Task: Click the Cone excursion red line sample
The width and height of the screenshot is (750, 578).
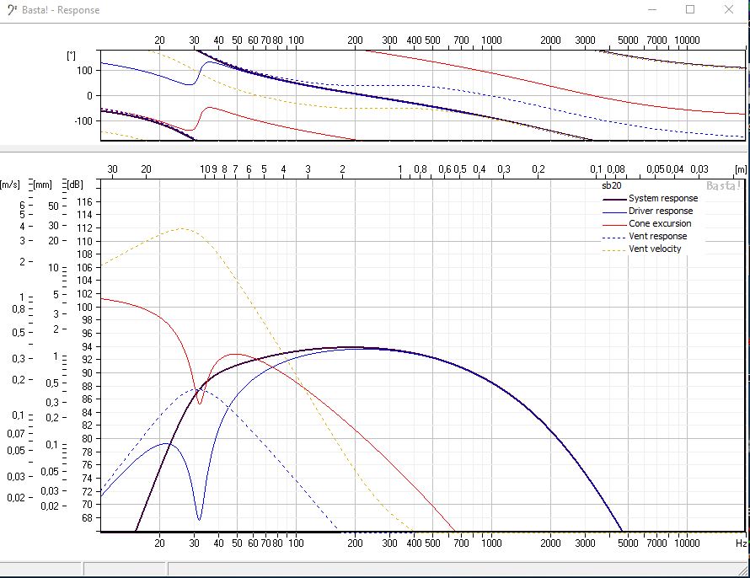Action: 614,224
